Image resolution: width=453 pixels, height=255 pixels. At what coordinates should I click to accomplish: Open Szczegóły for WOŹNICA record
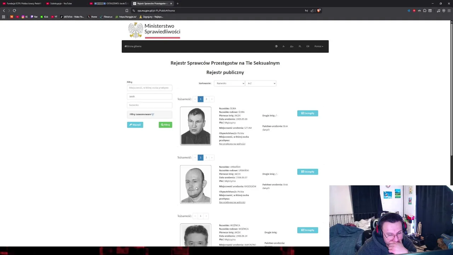click(x=308, y=230)
